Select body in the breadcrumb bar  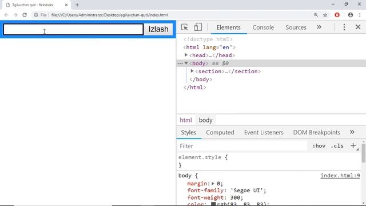(x=205, y=120)
